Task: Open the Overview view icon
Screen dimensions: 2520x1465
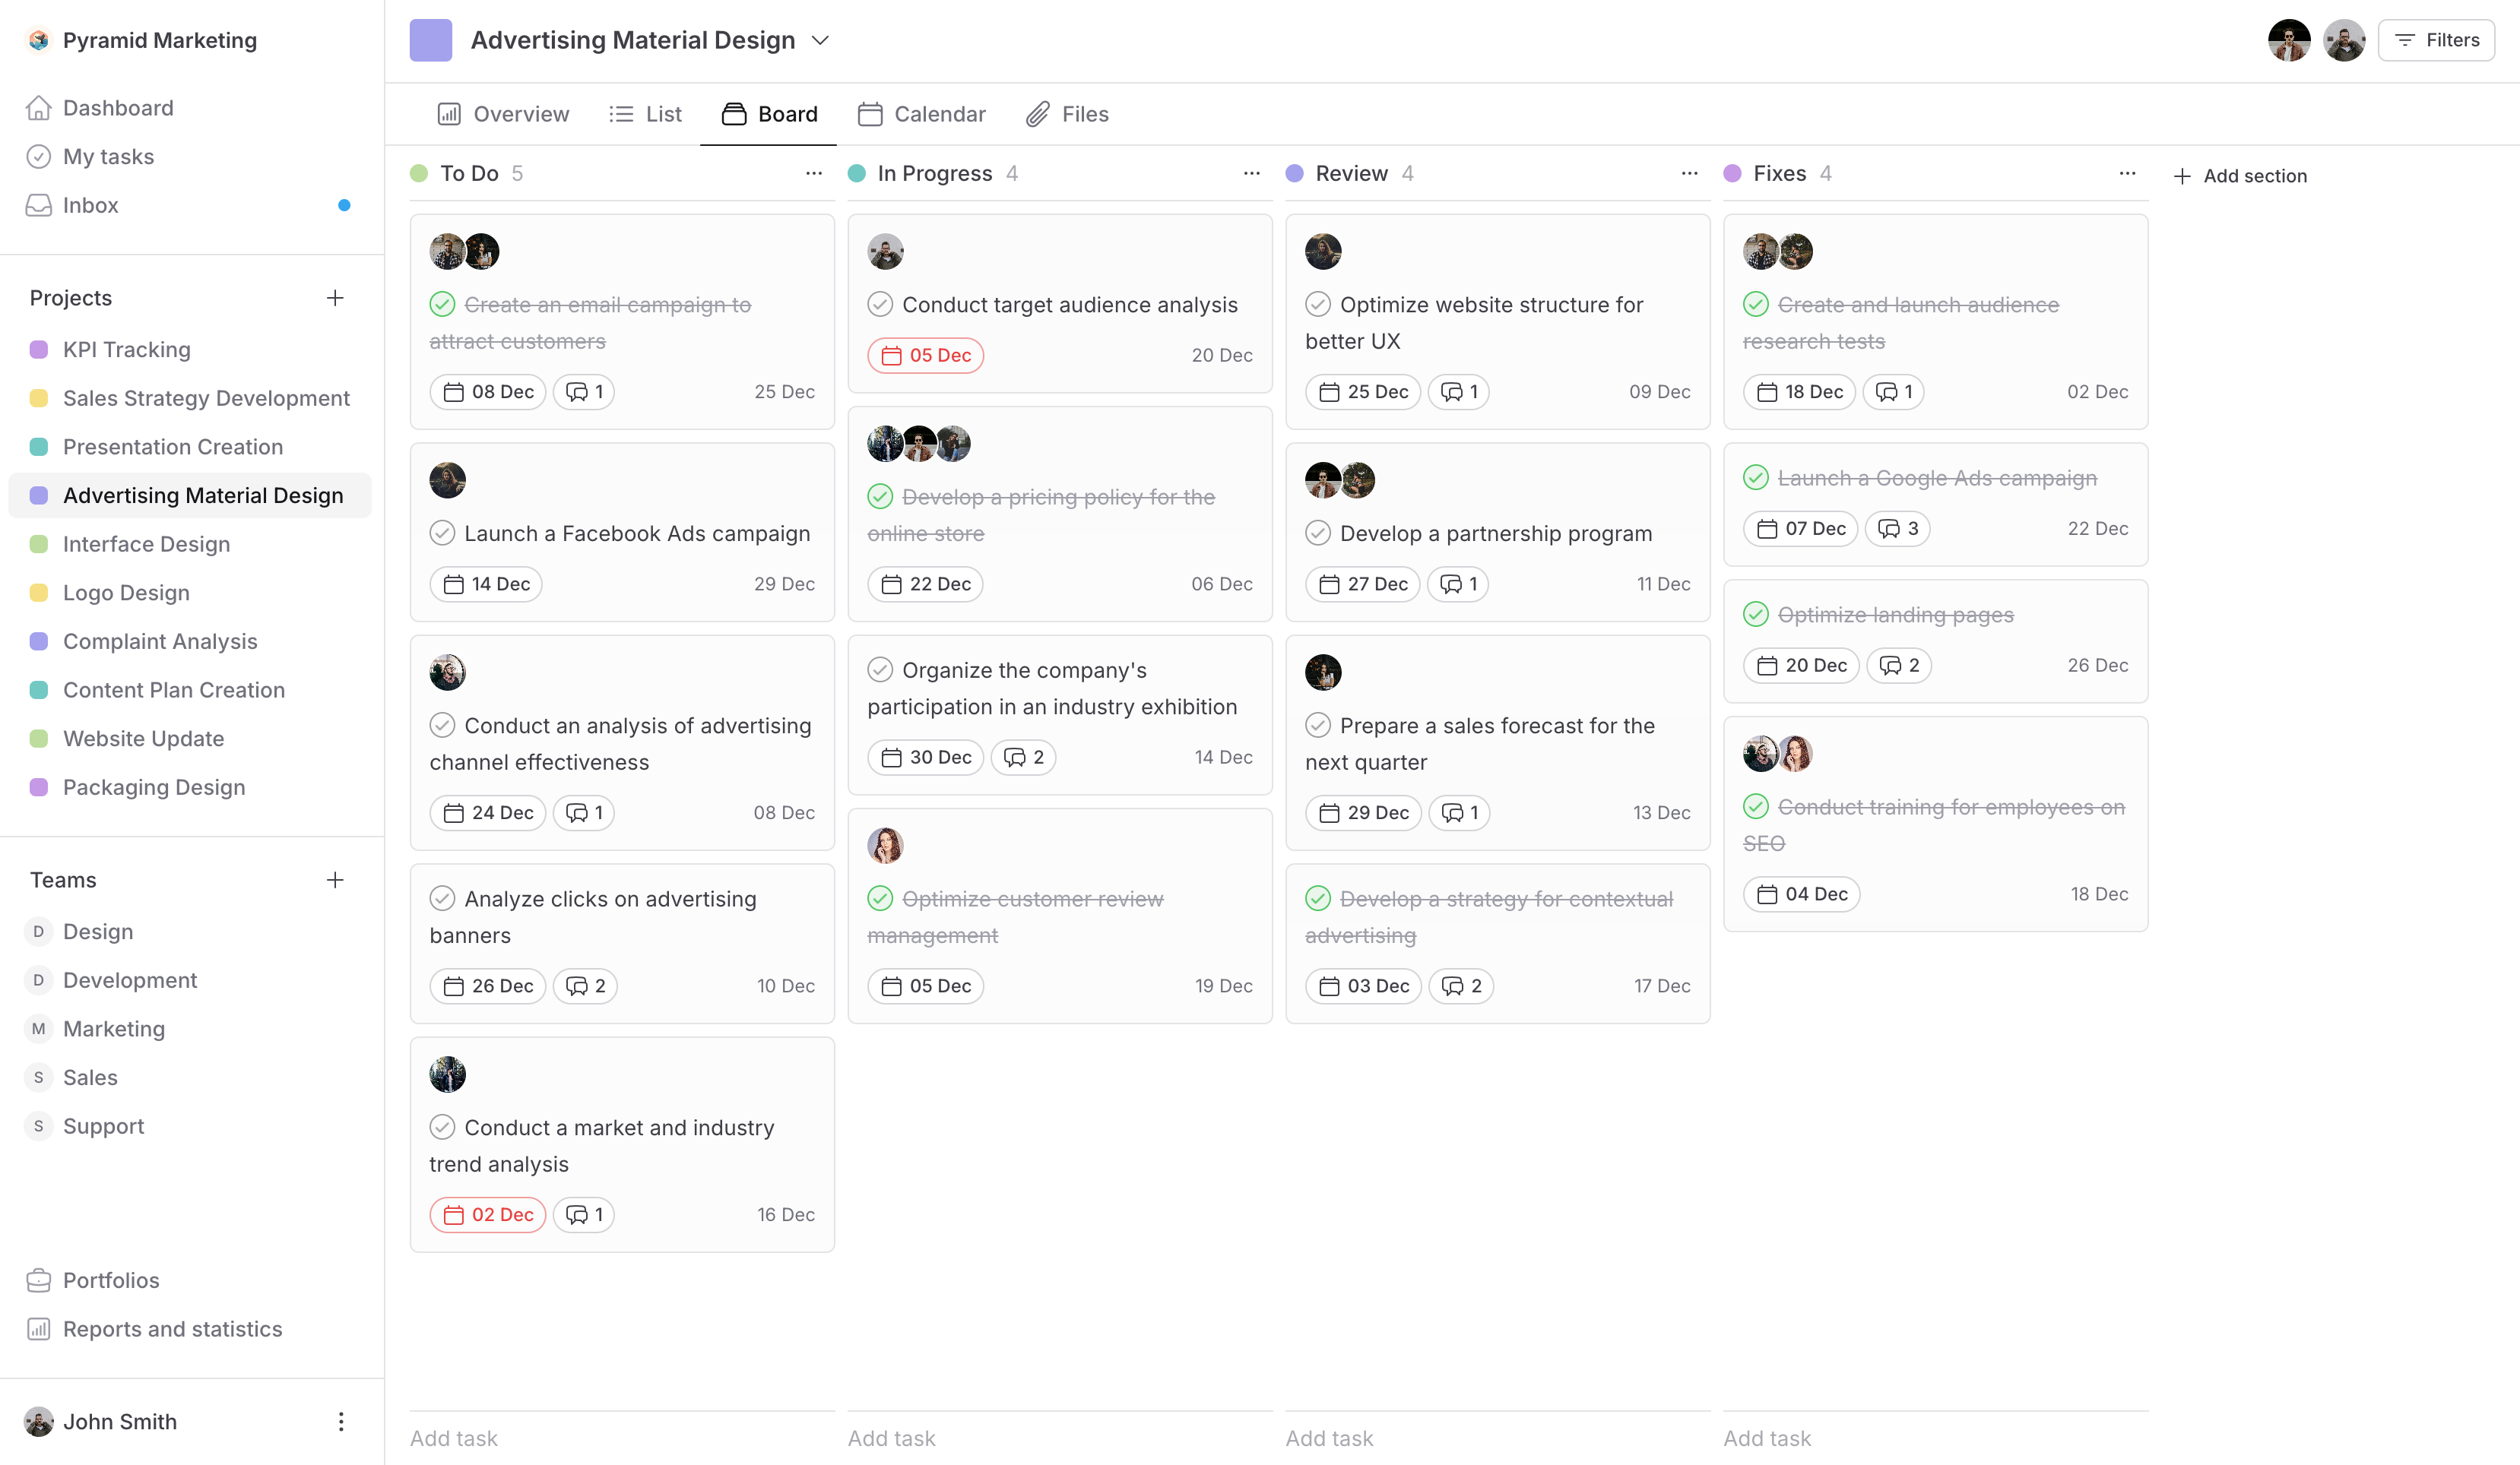Action: (x=451, y=114)
